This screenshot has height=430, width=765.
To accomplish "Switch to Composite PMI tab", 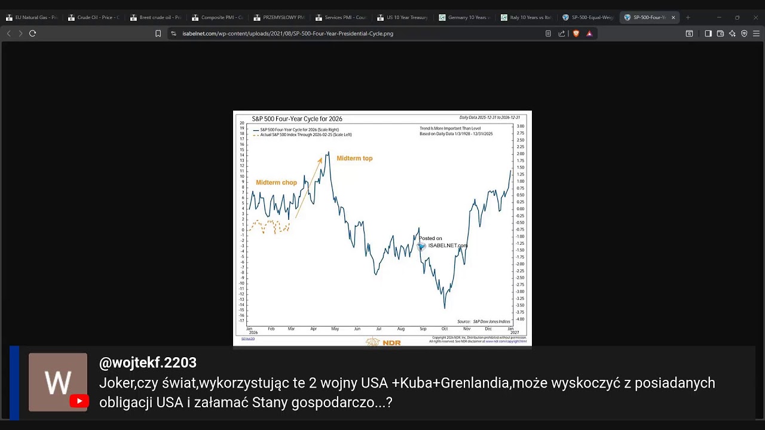I will click(x=218, y=17).
